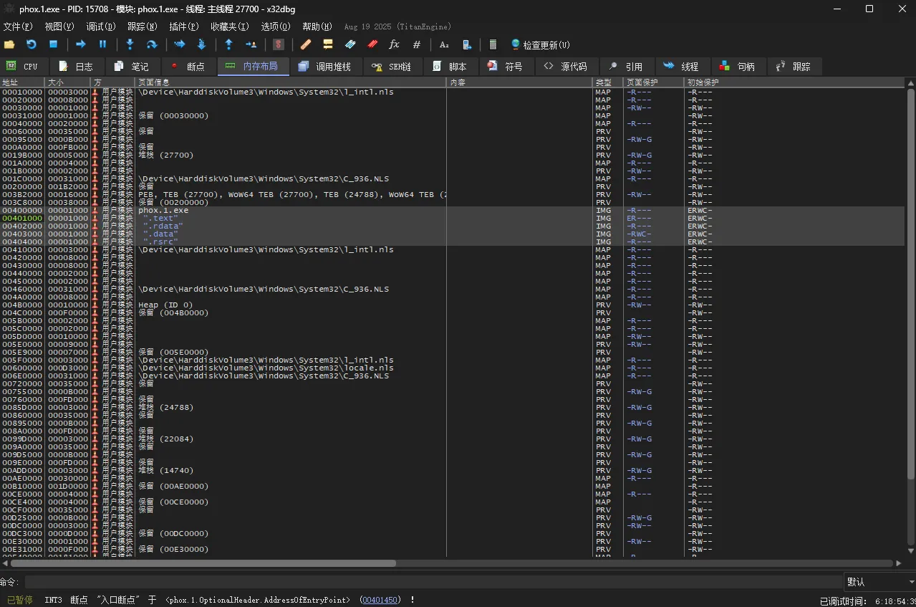Switch to the 笔记 tab
916x607 pixels.
tap(132, 66)
